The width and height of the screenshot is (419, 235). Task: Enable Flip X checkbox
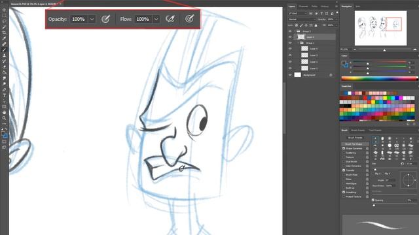pyautogui.click(x=373, y=174)
